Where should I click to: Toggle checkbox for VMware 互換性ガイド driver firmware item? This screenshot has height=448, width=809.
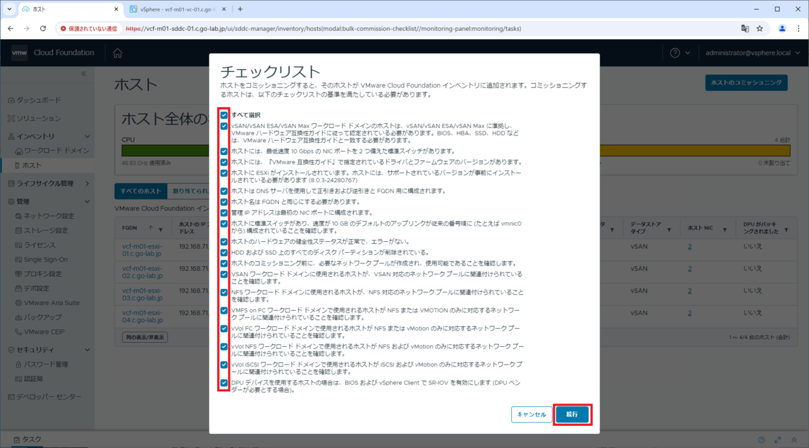(x=224, y=162)
